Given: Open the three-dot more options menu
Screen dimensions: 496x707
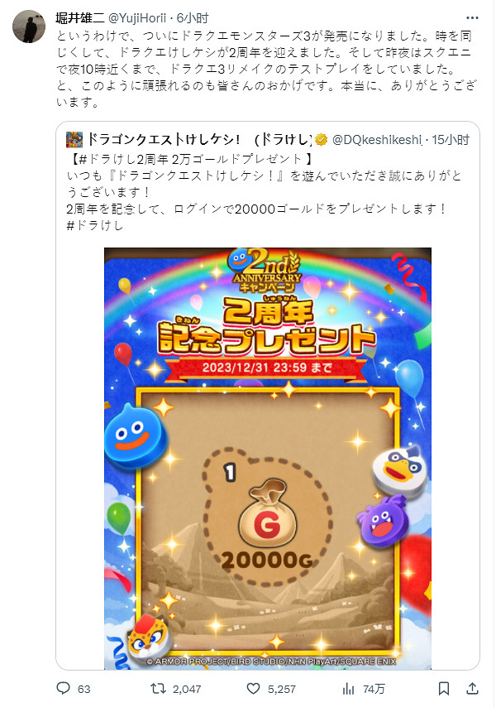Looking at the screenshot, I should click(x=472, y=18).
